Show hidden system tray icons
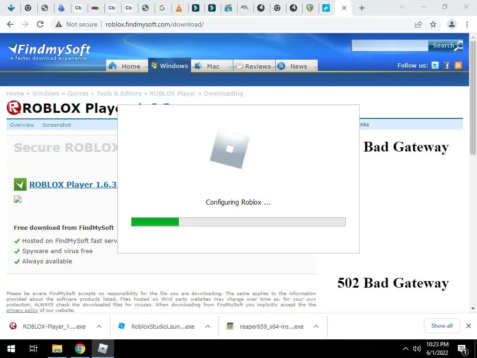The image size is (477, 358). [406, 349]
